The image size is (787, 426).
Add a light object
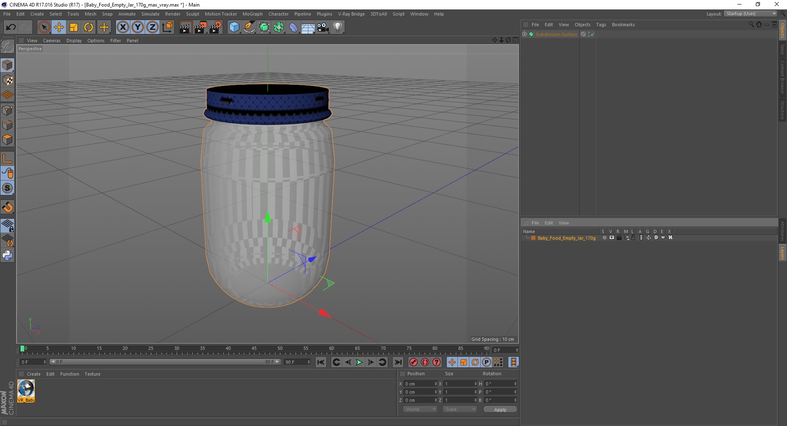point(338,27)
